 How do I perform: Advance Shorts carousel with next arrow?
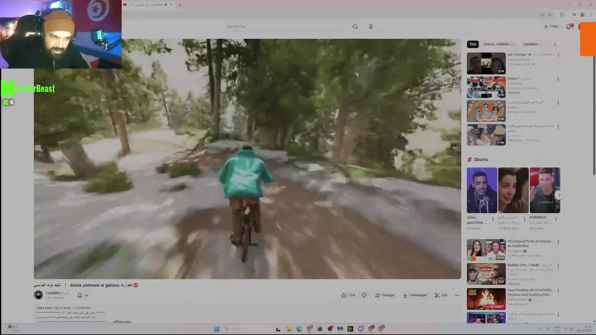click(559, 195)
